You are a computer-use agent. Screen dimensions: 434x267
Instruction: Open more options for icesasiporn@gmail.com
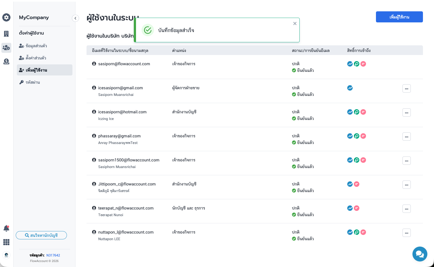tap(406, 88)
